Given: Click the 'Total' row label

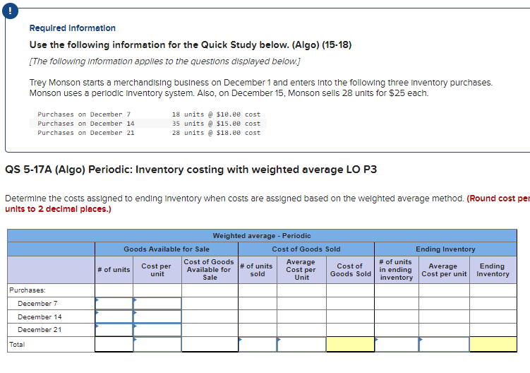Looking at the screenshot, I should [x=17, y=345].
